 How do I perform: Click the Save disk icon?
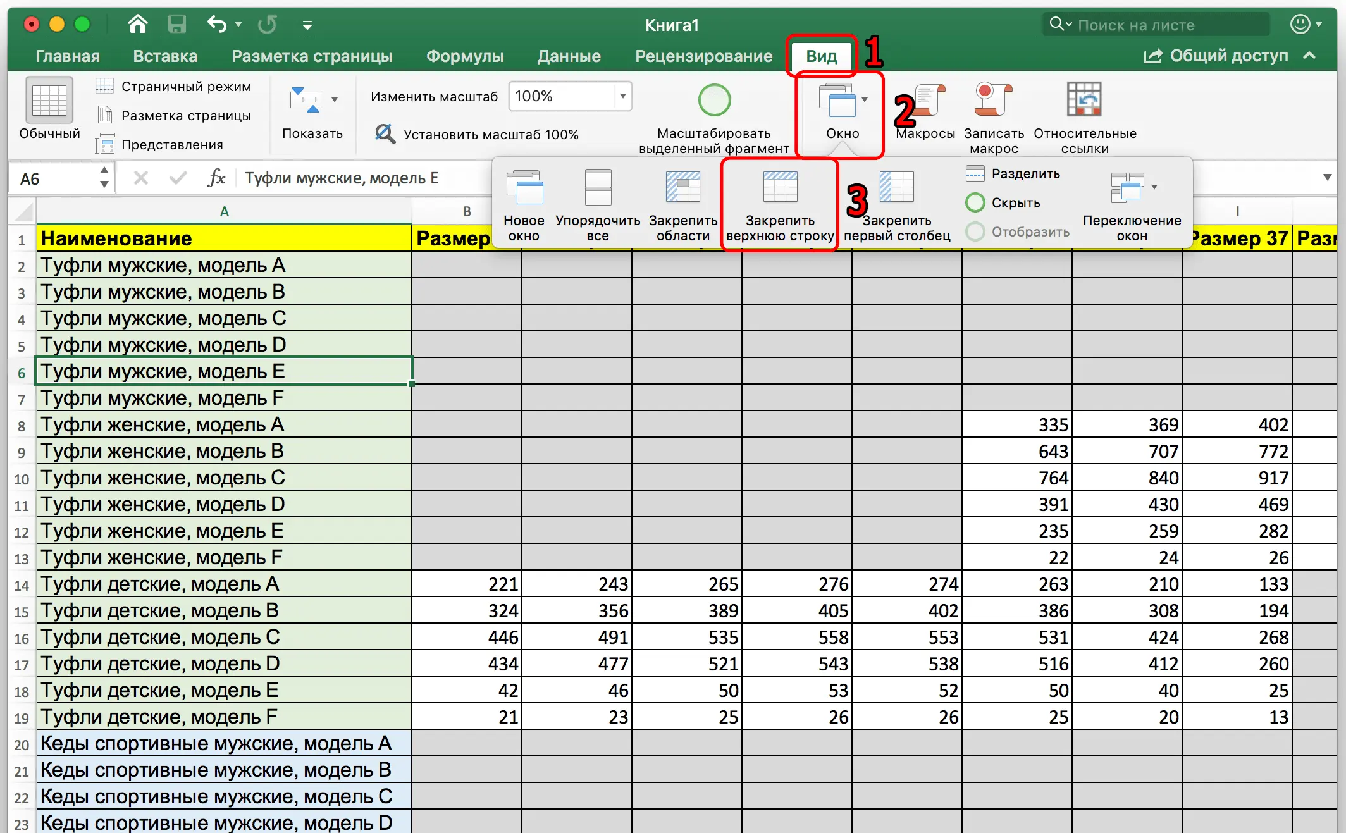click(176, 25)
